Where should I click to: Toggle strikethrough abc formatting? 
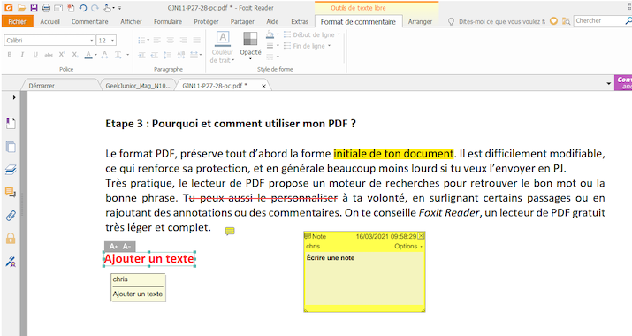[x=49, y=55]
